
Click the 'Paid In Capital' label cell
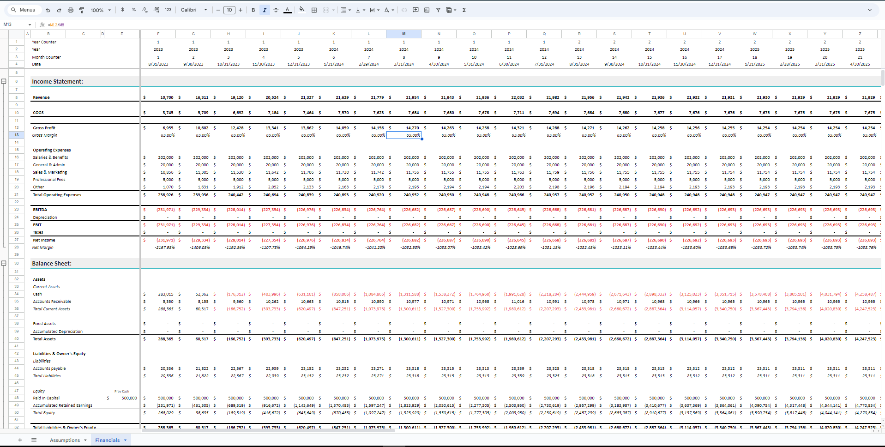pyautogui.click(x=46, y=398)
